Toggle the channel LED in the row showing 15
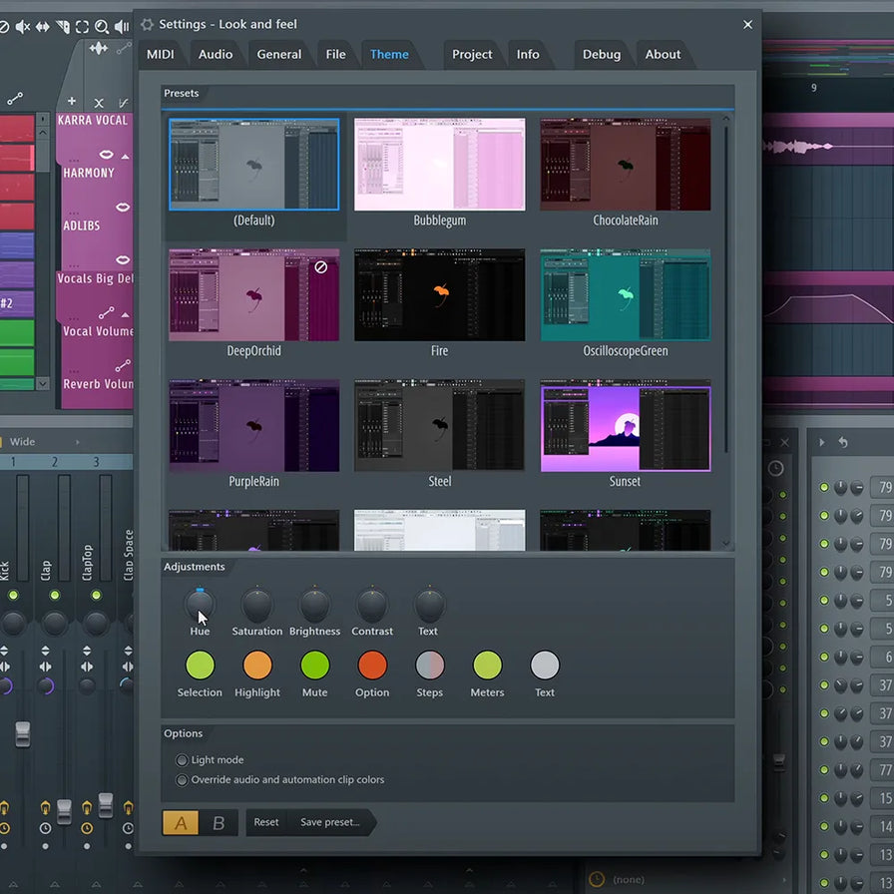894x894 pixels. (x=824, y=798)
